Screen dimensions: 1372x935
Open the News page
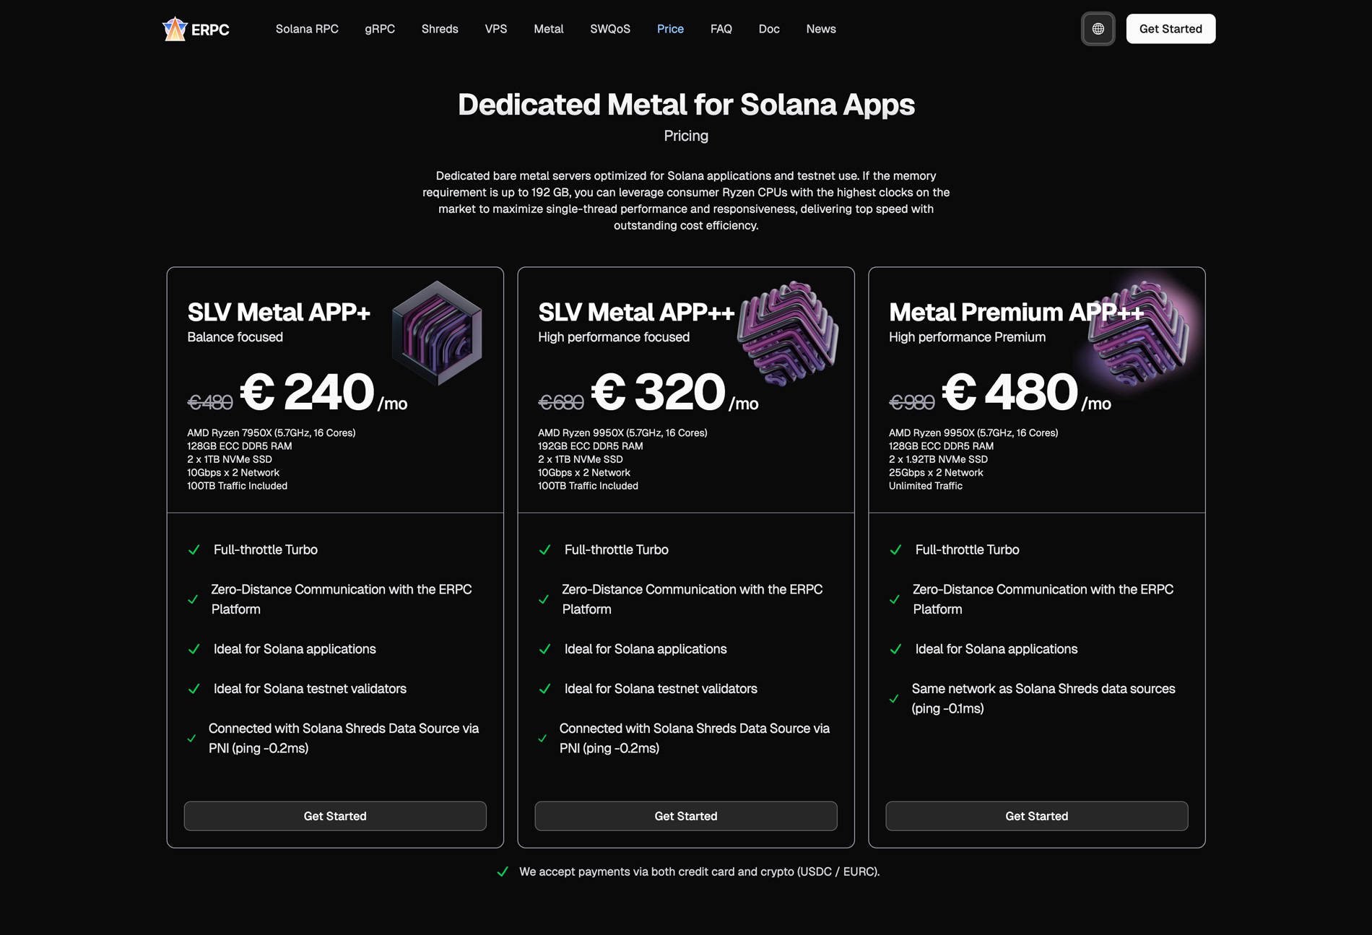tap(820, 29)
